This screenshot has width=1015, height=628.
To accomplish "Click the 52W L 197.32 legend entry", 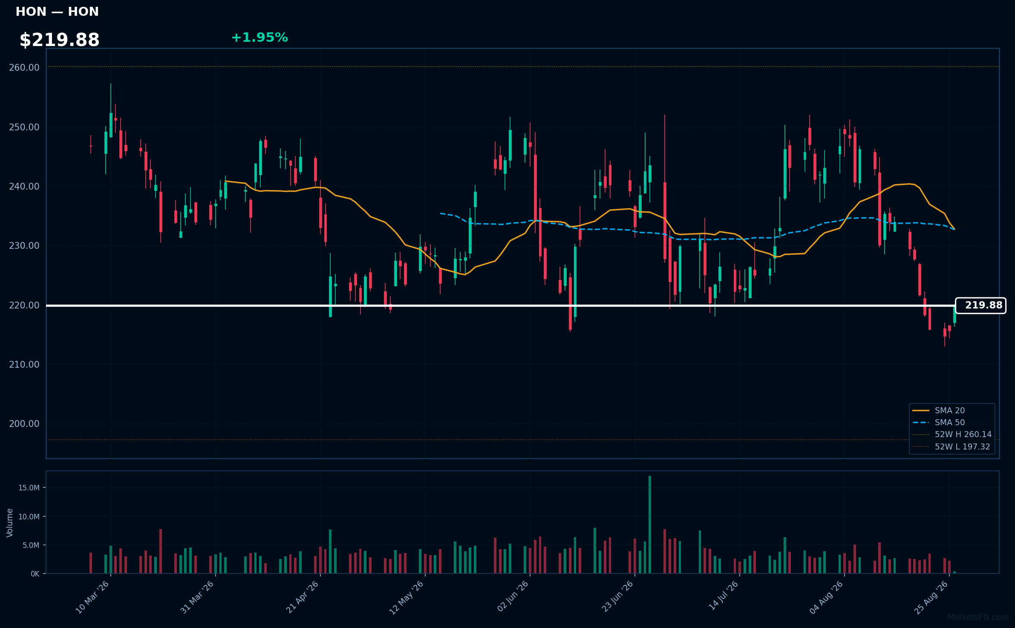I will [952, 447].
